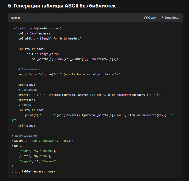The width and height of the screenshot is (189, 181).
Task: Click the comment '# Данные'
Action: [25, 105]
